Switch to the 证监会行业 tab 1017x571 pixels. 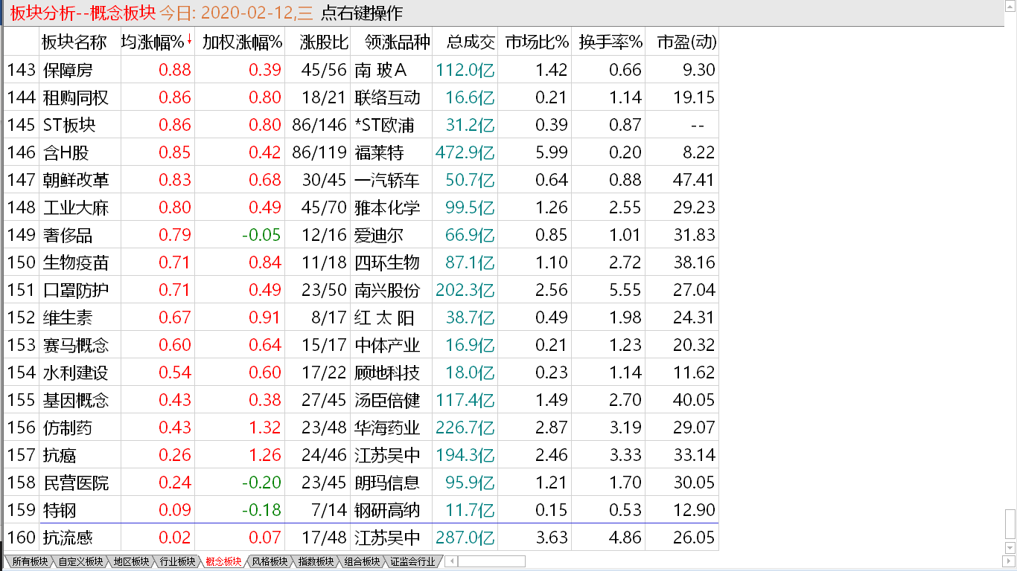[x=412, y=561]
